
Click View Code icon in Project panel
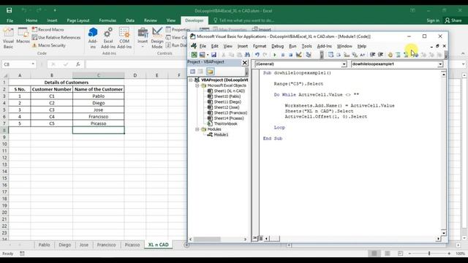[x=192, y=72]
